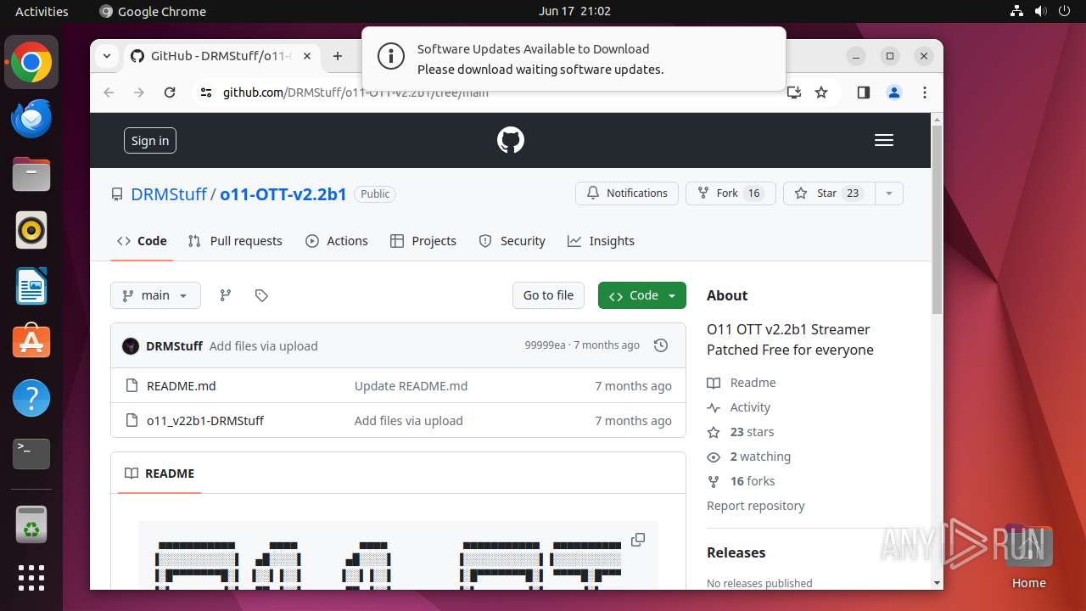Click Software Updates notification

coord(574,59)
